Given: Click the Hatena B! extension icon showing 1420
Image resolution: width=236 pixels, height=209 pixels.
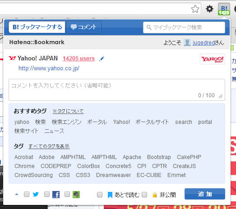Looking at the screenshot, I should 224,9.
